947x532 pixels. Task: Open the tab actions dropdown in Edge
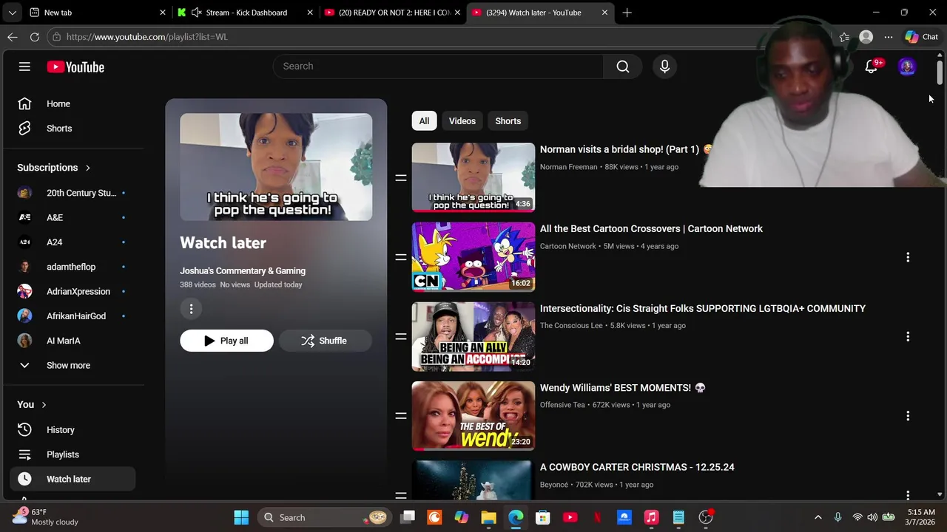(x=13, y=13)
